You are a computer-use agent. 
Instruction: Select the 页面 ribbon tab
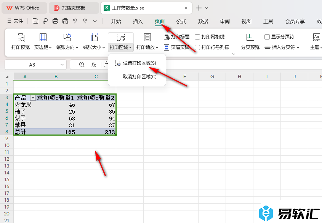pos(160,21)
